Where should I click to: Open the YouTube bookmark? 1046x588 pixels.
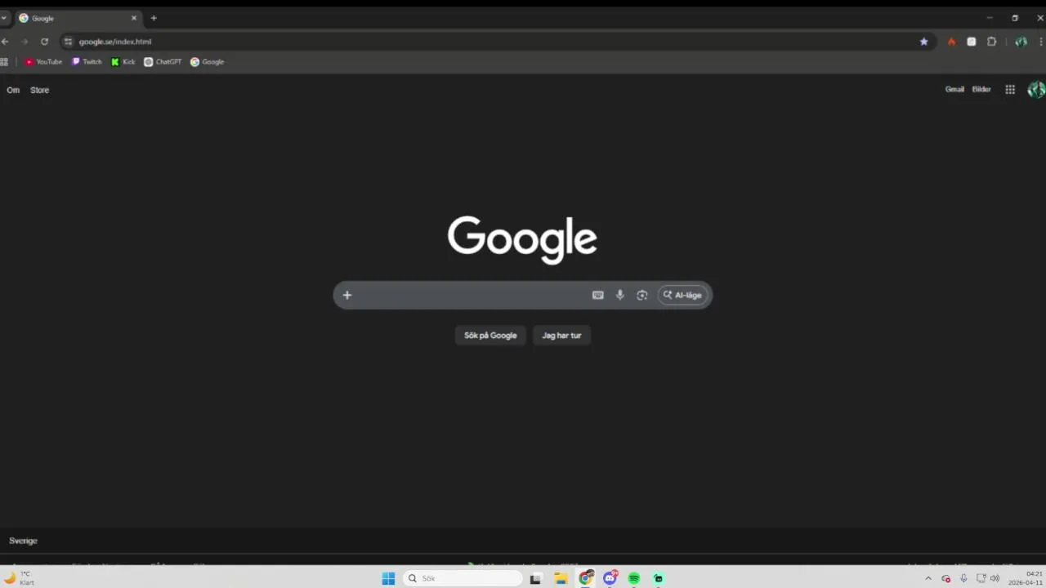tap(43, 61)
